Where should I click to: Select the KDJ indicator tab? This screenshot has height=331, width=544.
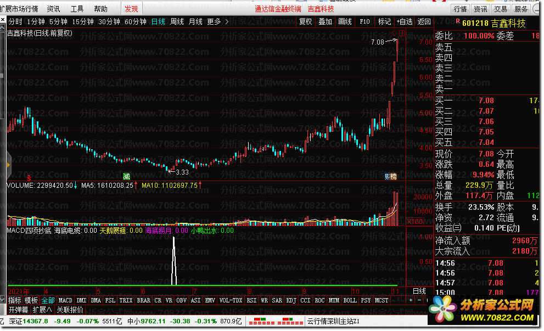tap(291, 300)
